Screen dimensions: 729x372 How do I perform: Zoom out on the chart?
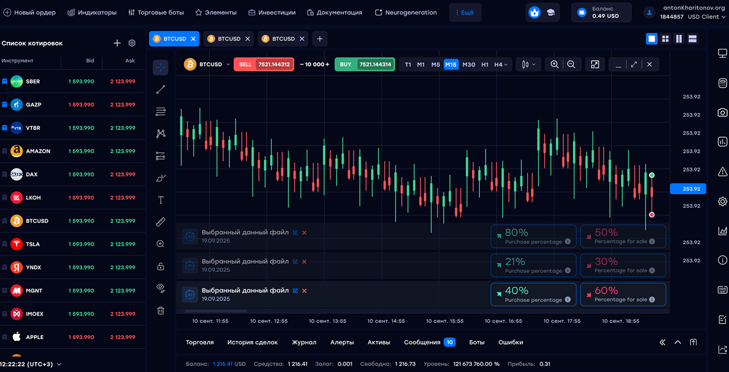571,65
